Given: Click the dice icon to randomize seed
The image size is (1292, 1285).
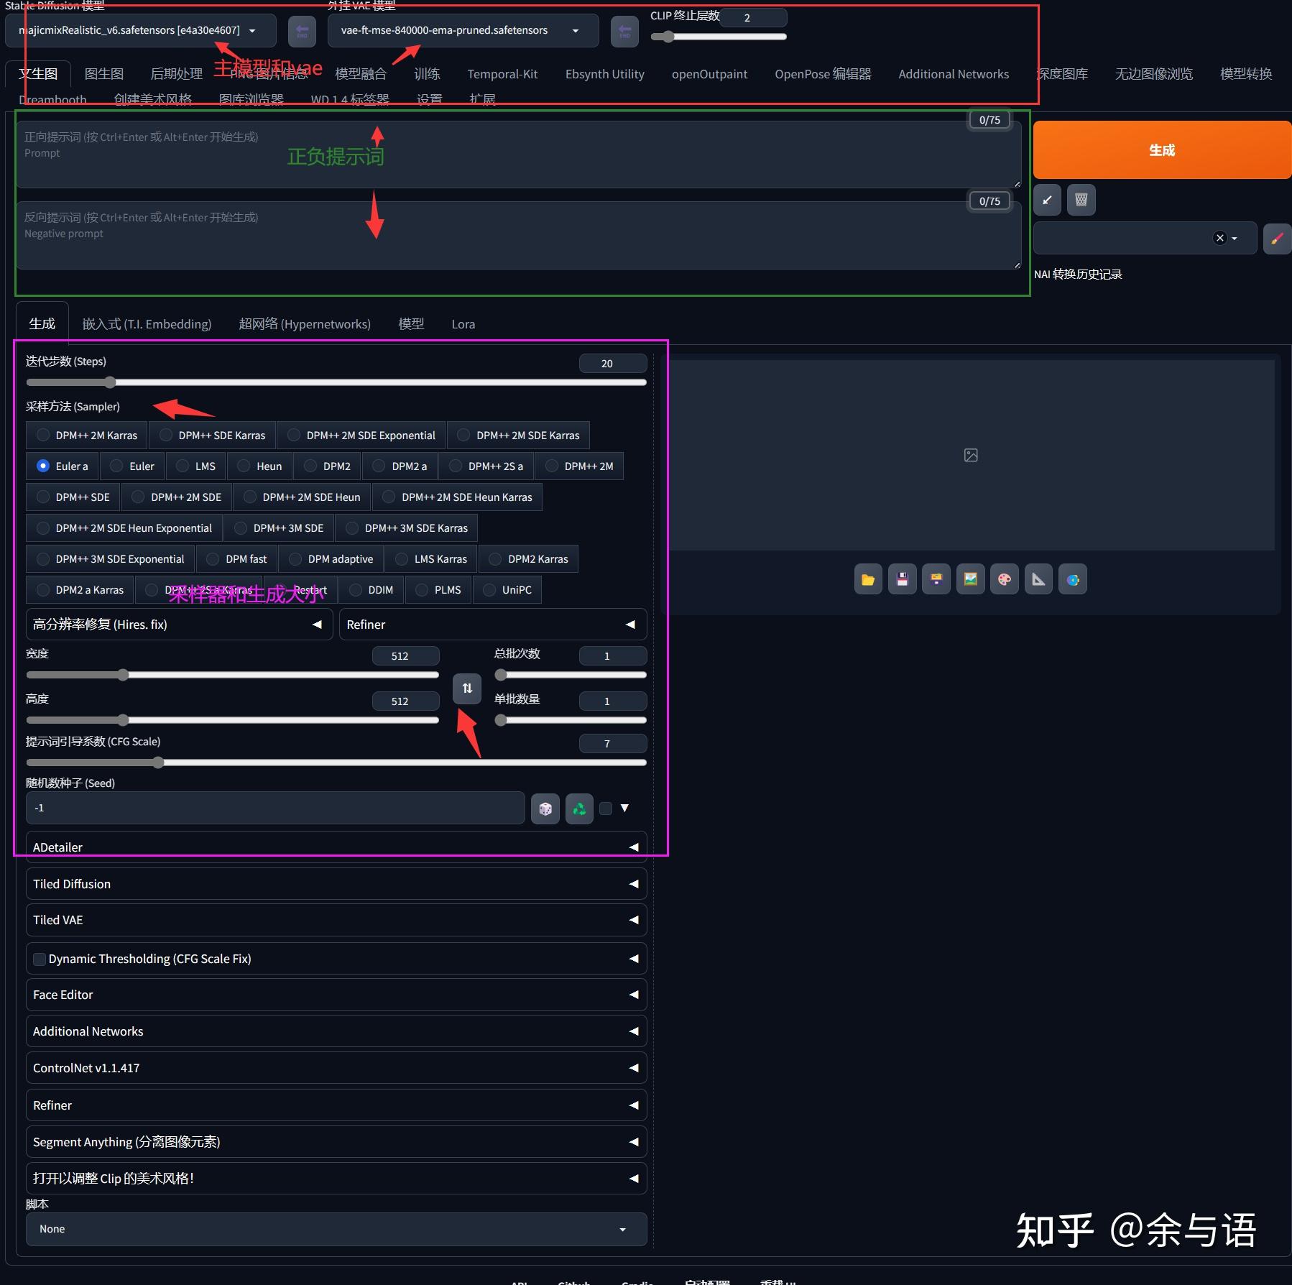Looking at the screenshot, I should [x=545, y=808].
